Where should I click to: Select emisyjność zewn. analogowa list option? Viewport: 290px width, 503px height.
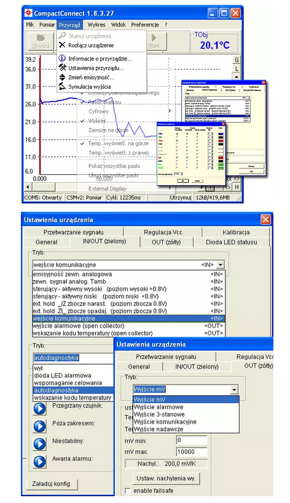[128, 274]
